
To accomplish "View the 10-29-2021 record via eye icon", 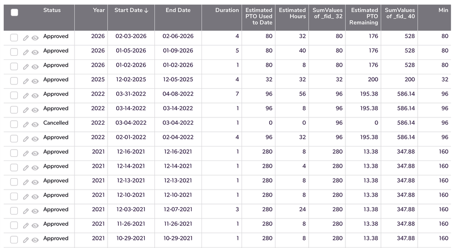I will (35, 240).
